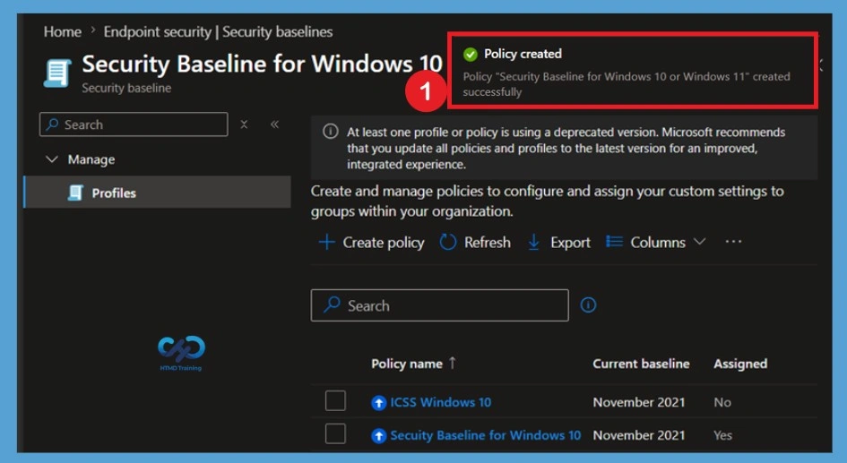Screen dimensions: 847x463
Task: Click November 2021 in Secuity Baseline row
Action: (639, 435)
